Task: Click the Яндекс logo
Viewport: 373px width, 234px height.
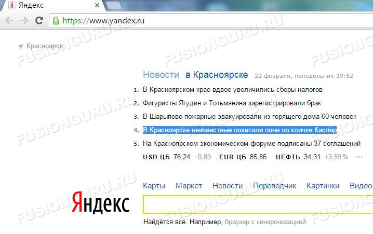Action: pyautogui.click(x=101, y=202)
